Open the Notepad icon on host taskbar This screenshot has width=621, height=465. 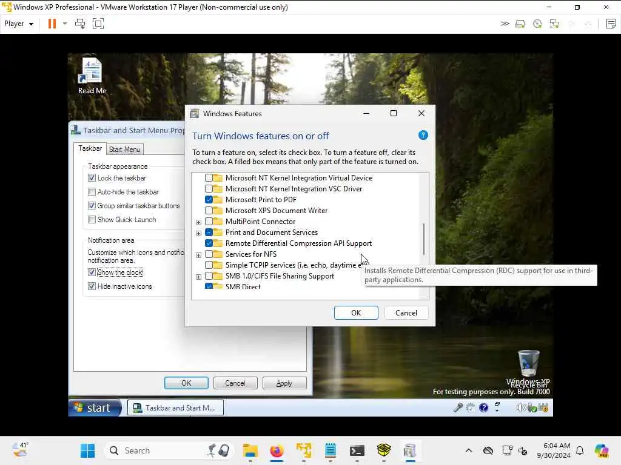331,450
